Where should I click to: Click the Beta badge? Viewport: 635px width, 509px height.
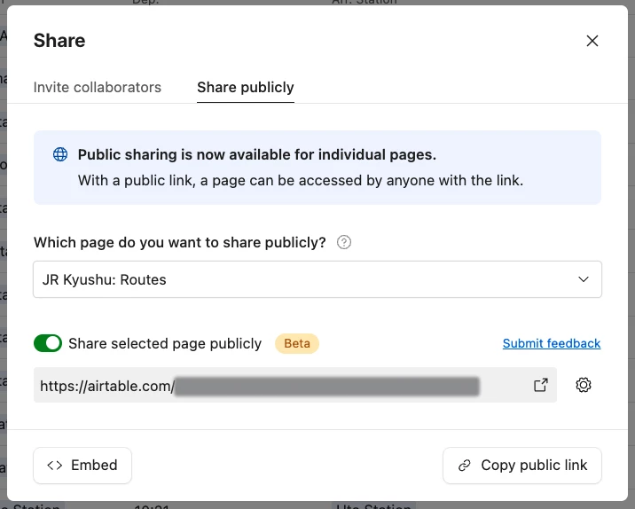coord(297,343)
